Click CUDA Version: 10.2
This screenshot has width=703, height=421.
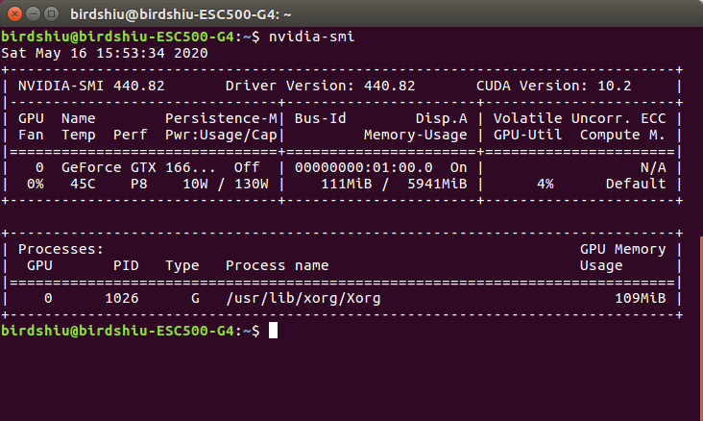[x=554, y=86]
